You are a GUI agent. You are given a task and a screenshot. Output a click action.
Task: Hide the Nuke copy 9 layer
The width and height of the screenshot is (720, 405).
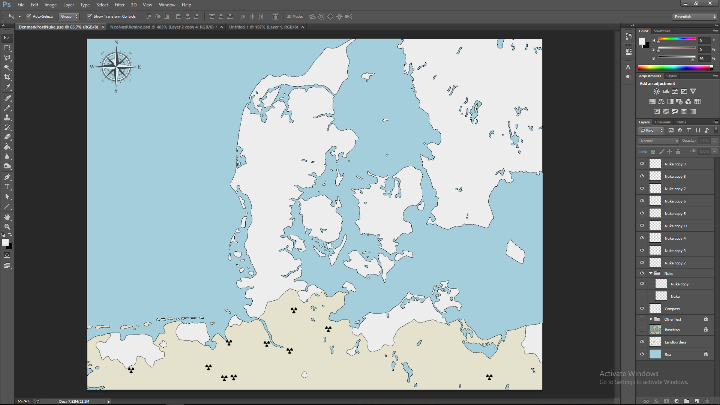[642, 164]
